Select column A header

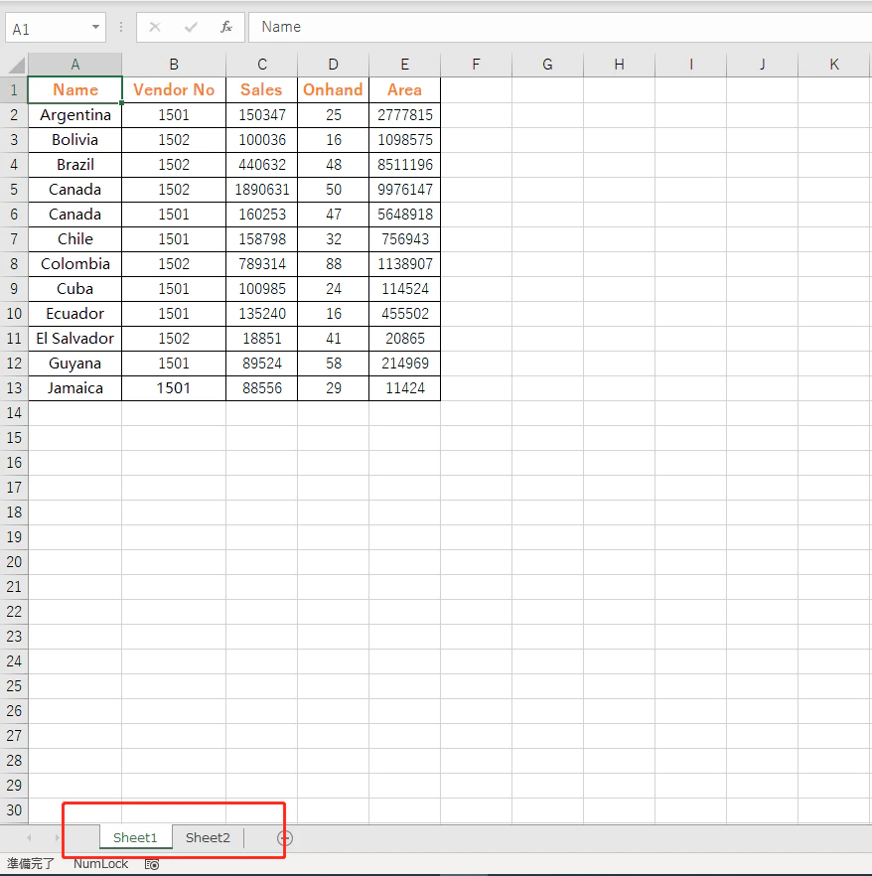click(74, 65)
